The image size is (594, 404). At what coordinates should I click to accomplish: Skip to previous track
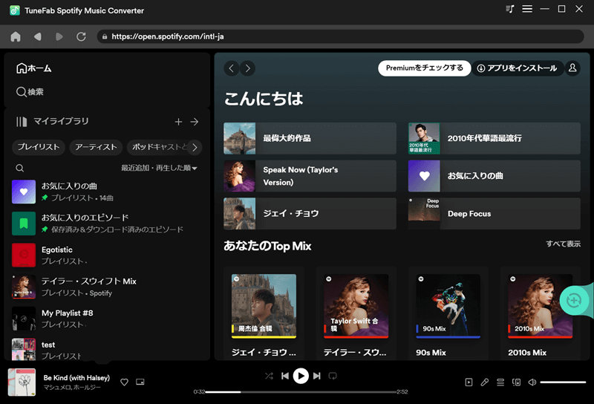click(x=285, y=376)
